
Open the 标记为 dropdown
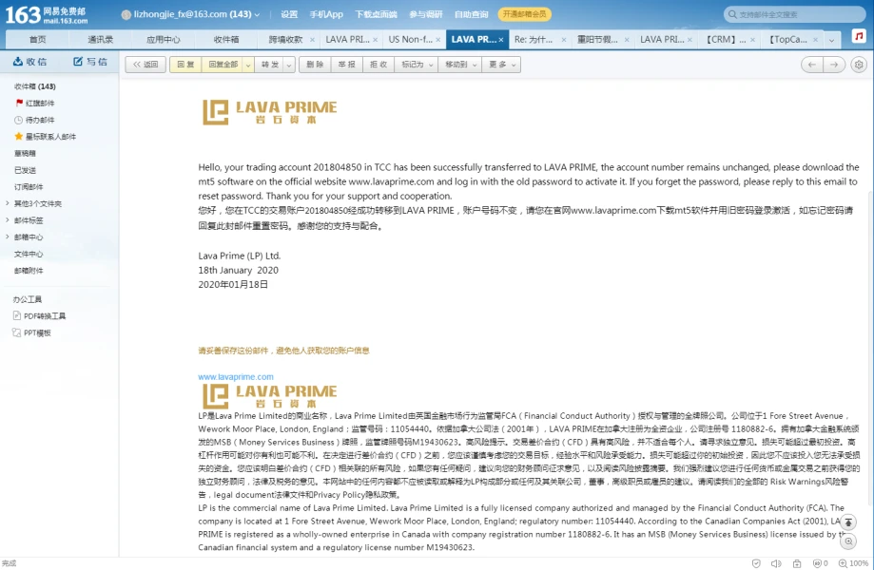point(417,65)
